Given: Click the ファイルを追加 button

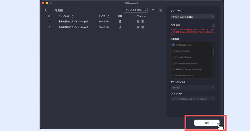Looking at the screenshot, I should (133, 10).
